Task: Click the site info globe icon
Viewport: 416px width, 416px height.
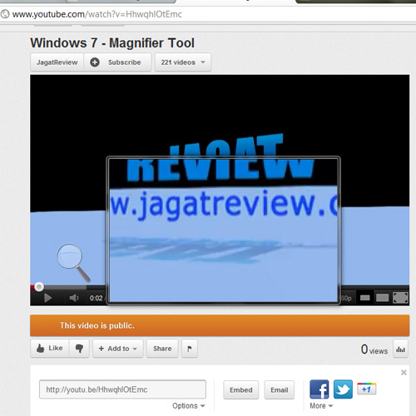Action: [x=5, y=14]
